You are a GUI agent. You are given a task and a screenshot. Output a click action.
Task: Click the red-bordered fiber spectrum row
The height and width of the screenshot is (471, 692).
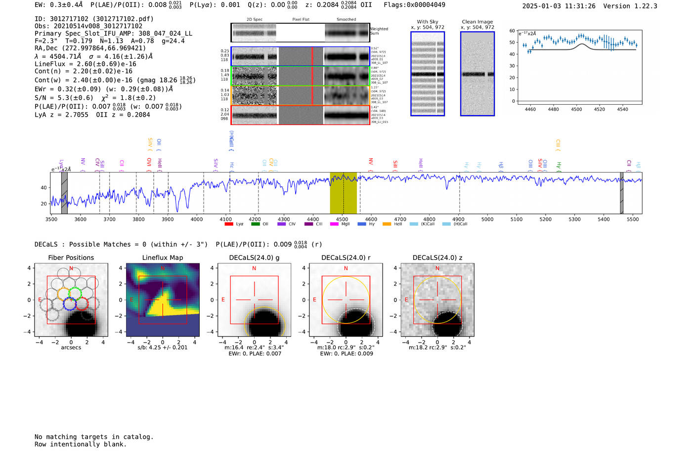pyautogui.click(x=300, y=115)
